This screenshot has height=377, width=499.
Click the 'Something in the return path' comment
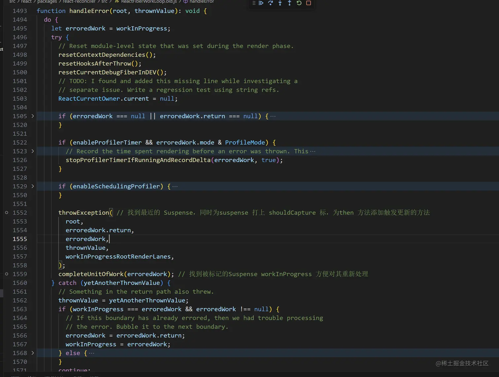(x=136, y=292)
